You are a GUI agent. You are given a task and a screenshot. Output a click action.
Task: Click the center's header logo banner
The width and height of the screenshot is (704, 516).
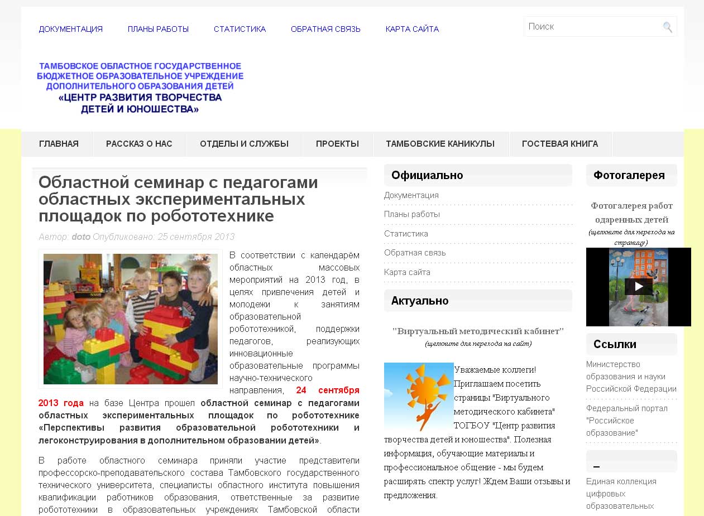tap(140, 88)
